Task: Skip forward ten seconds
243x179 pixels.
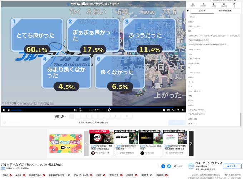Action: click(110, 110)
